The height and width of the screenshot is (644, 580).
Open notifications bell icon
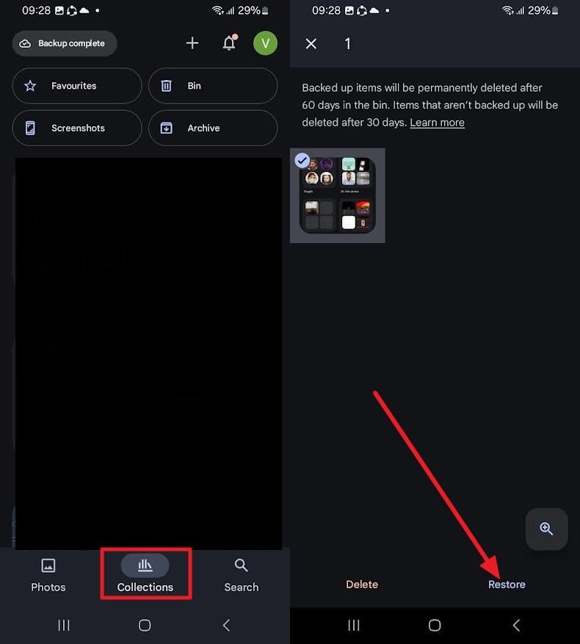click(229, 43)
